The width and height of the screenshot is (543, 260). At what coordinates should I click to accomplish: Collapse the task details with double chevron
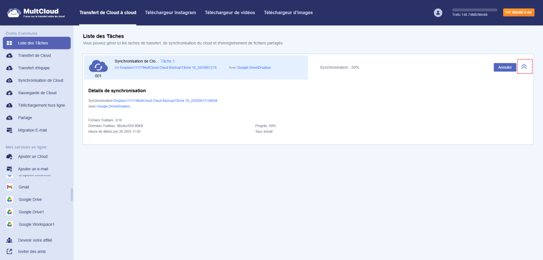[524, 67]
